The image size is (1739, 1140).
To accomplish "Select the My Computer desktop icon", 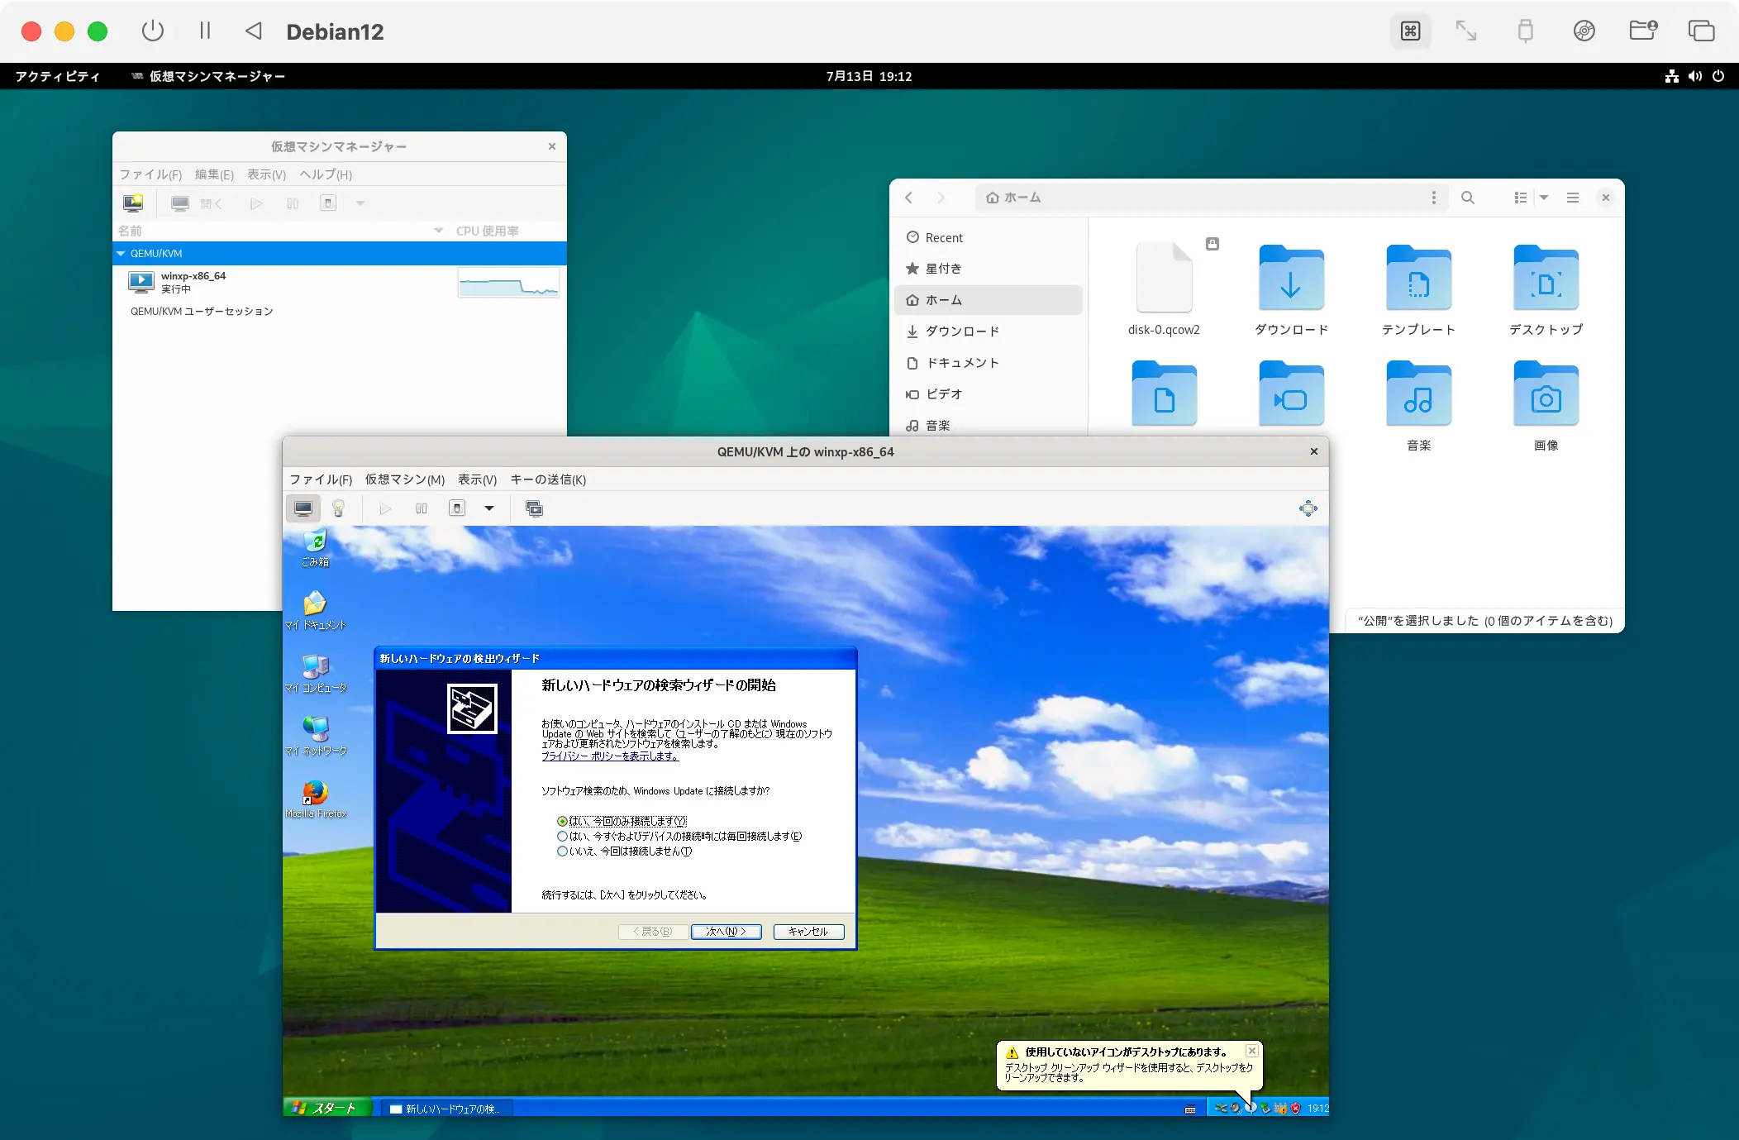I will pos(315,673).
